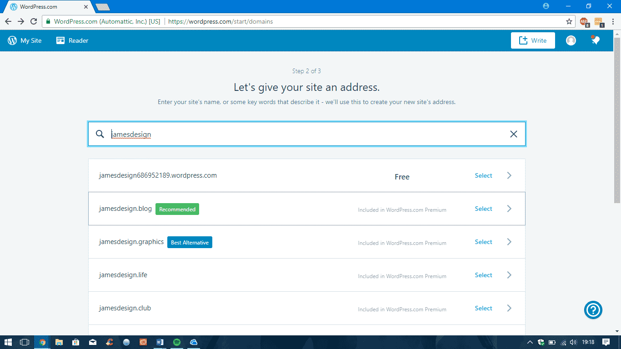The image size is (621, 349).
Task: Close the WordPress.com tab
Action: (x=86, y=7)
